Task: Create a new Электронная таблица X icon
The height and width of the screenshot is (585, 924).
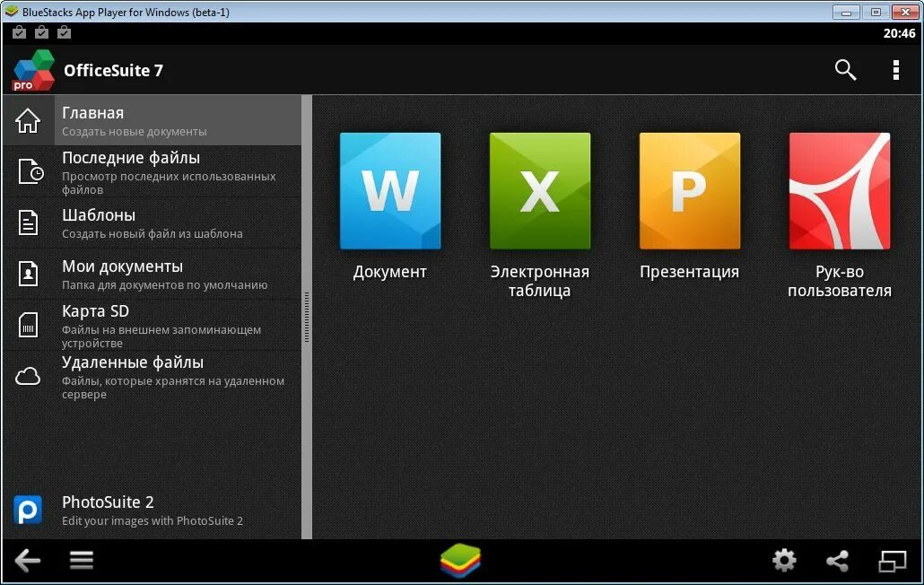Action: [540, 191]
